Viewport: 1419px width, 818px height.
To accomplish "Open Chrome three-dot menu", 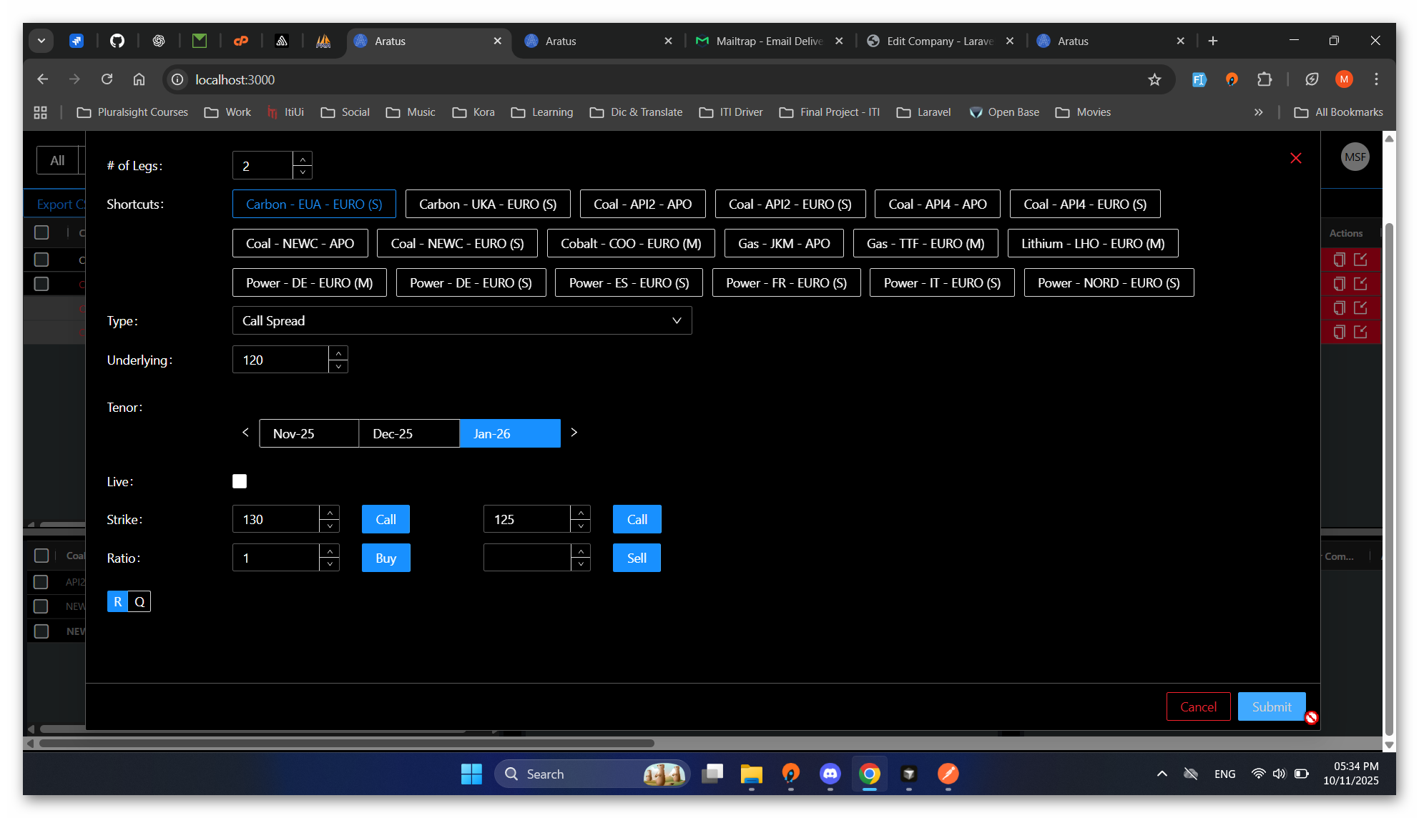I will point(1376,79).
